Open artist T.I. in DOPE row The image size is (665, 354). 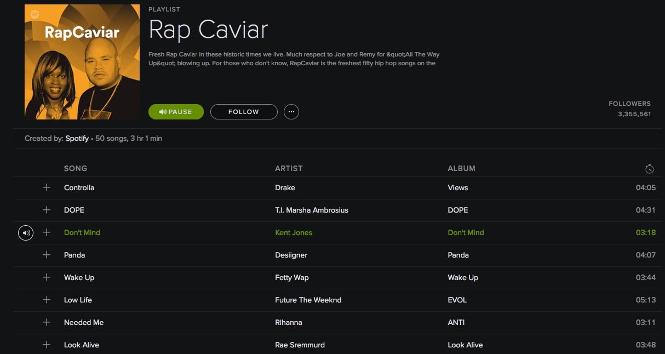click(279, 210)
